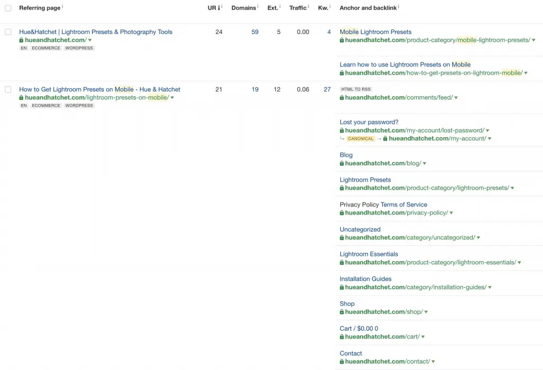Show info tooltip next to Kw.

click(330, 6)
